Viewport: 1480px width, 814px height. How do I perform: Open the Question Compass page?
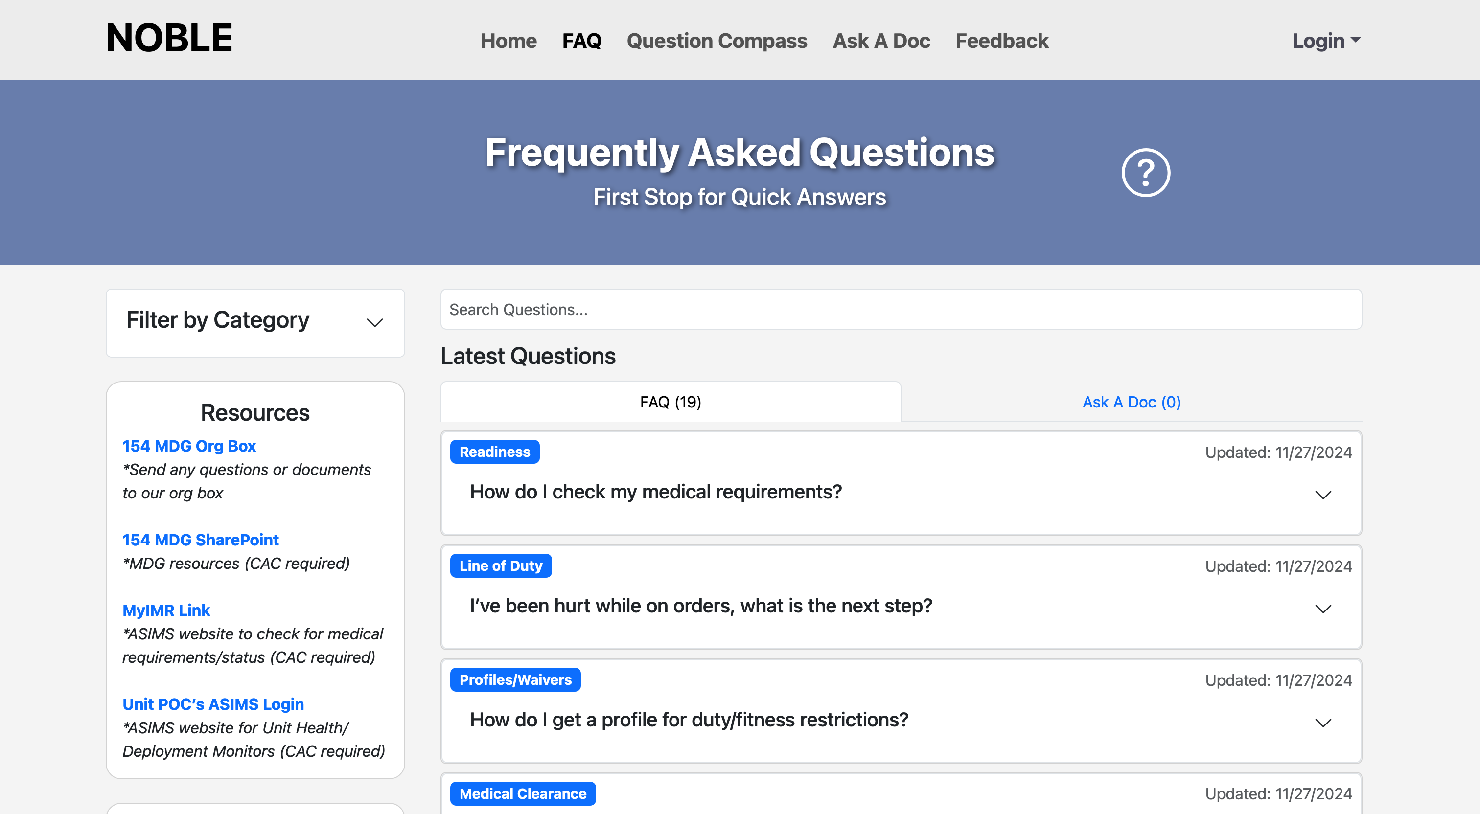[x=717, y=41]
